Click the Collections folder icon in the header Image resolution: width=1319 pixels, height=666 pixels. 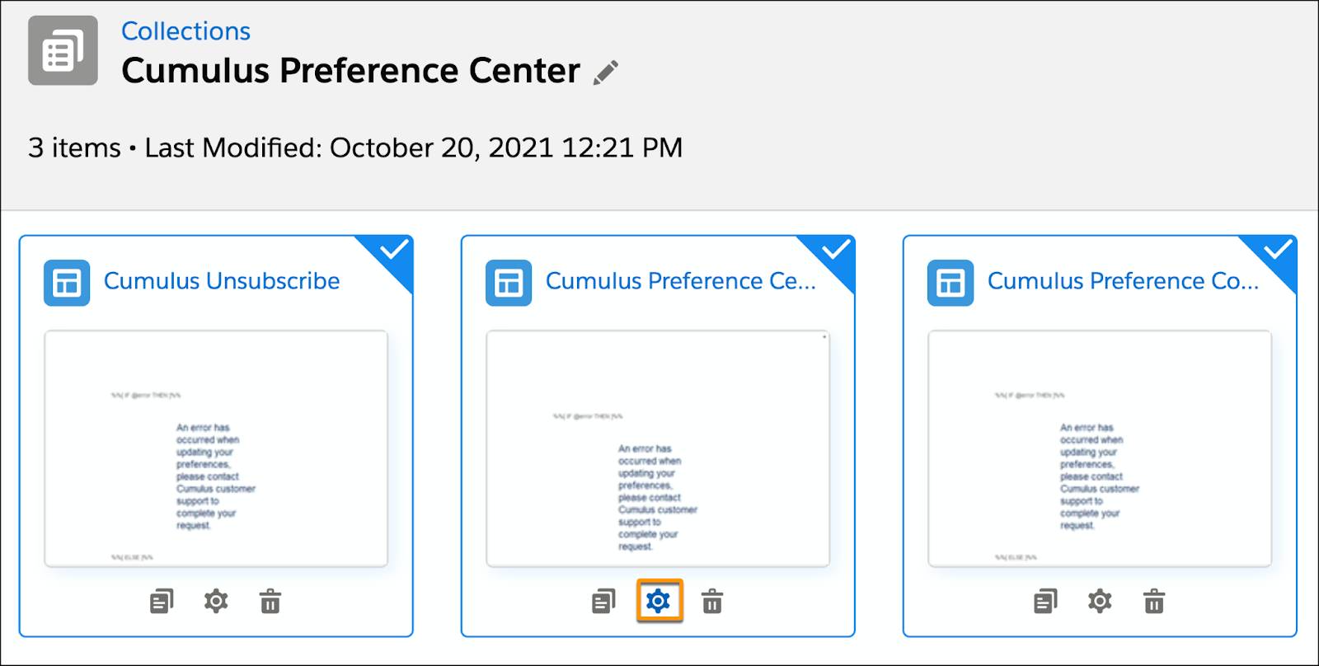pos(61,49)
